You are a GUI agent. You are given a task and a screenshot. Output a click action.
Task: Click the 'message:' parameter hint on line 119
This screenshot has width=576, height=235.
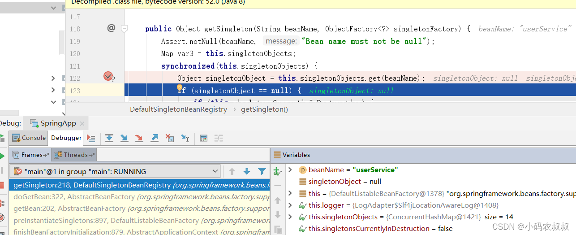[x=281, y=41]
